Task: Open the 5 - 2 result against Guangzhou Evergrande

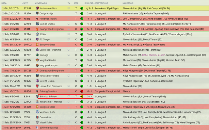Action: click(x=89, y=29)
